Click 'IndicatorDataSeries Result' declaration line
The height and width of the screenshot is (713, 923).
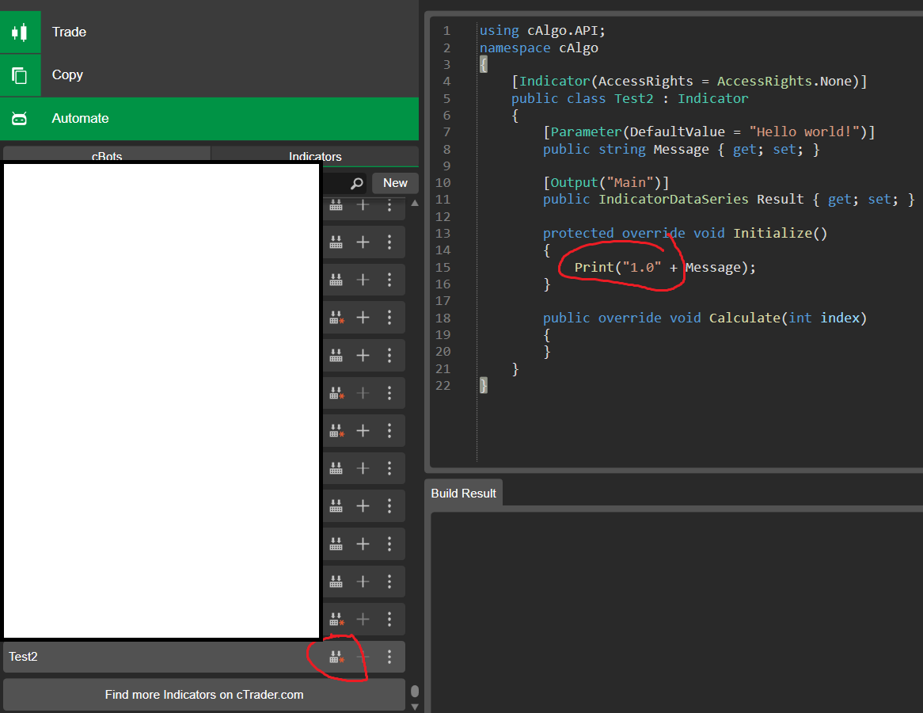[729, 199]
